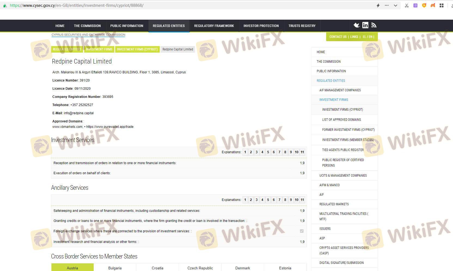The height and width of the screenshot is (271, 453).
Task: Open PUBLIC INFORMATION top navigation menu
Action: 127,26
